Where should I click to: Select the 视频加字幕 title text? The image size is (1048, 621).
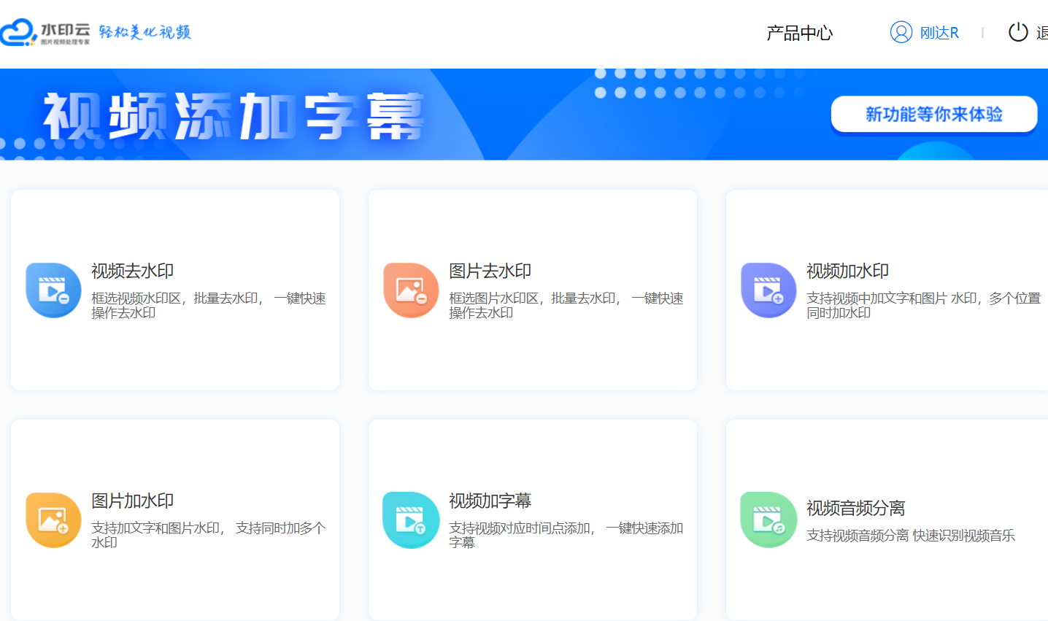point(490,501)
